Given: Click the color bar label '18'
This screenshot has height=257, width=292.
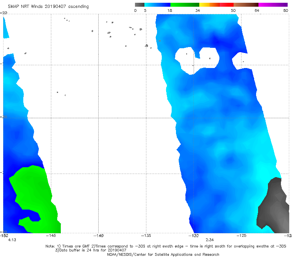Looking at the screenshot, I should click(x=170, y=10).
